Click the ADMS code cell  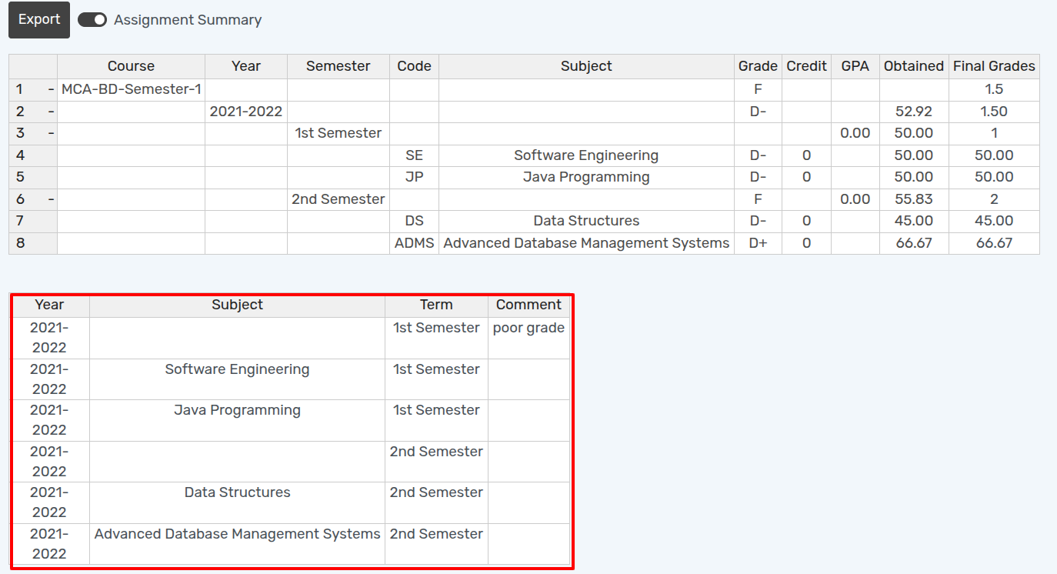pos(414,243)
